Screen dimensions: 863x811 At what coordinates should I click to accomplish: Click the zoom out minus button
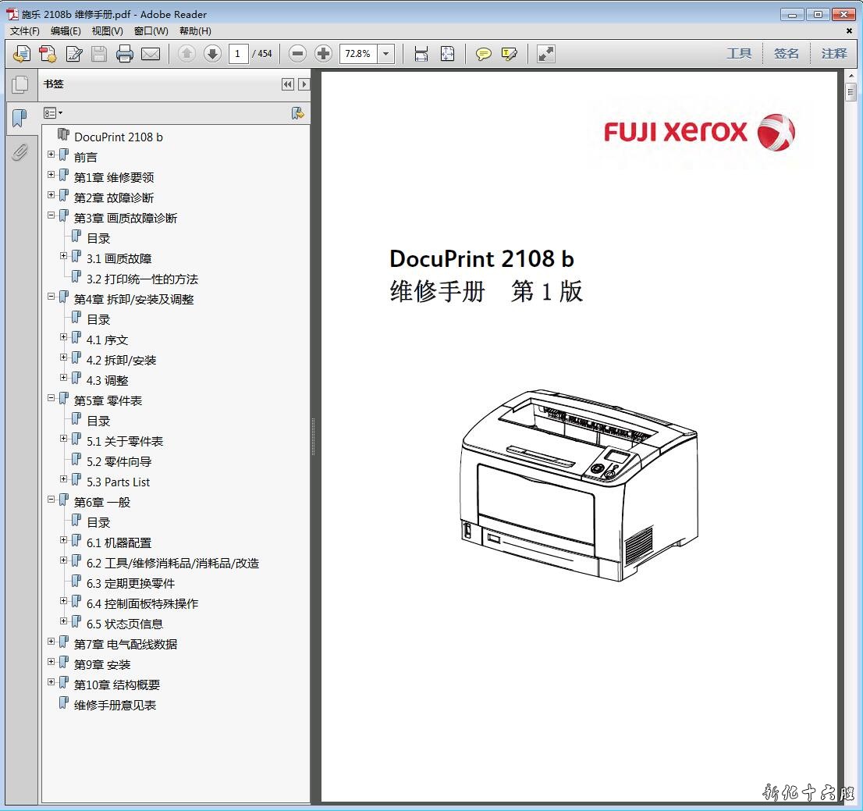click(x=297, y=54)
